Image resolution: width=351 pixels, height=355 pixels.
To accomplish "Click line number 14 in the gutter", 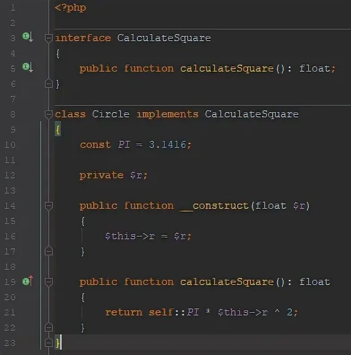I will 10,206.
